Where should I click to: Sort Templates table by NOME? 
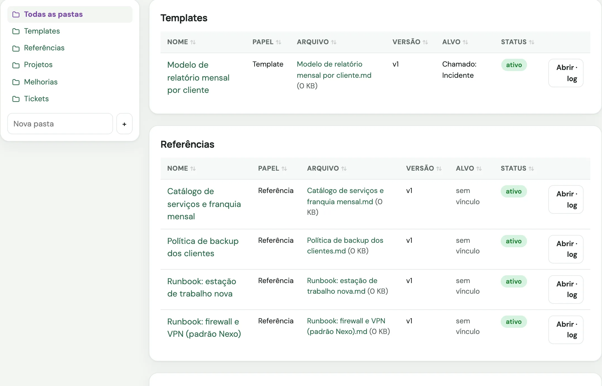click(181, 42)
